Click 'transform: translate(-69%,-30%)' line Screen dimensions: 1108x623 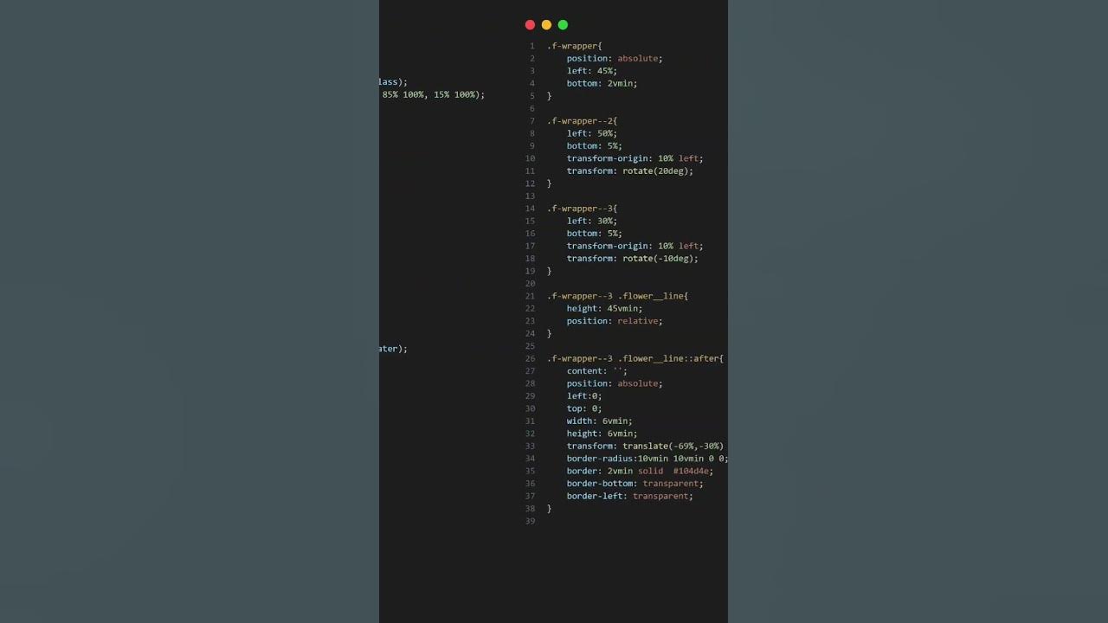645,446
